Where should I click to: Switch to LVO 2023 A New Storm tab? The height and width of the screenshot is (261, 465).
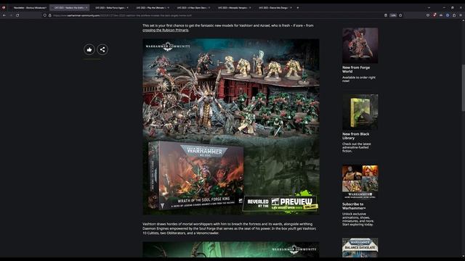click(x=191, y=8)
